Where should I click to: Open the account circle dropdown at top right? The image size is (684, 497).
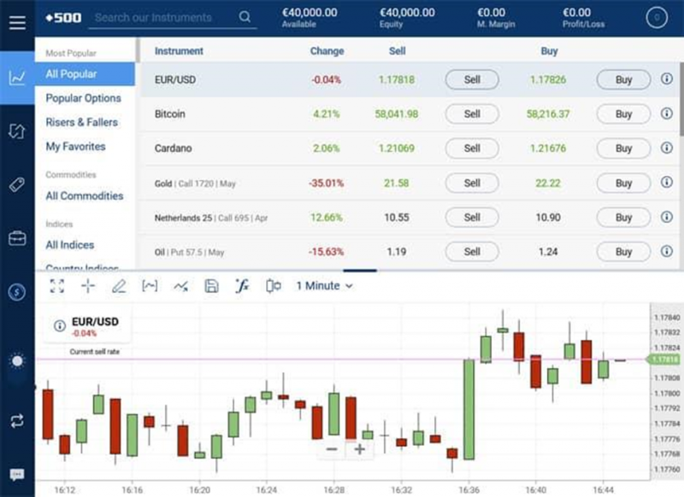tap(657, 18)
